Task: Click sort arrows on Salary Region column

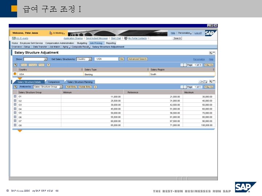Action: 214,69
